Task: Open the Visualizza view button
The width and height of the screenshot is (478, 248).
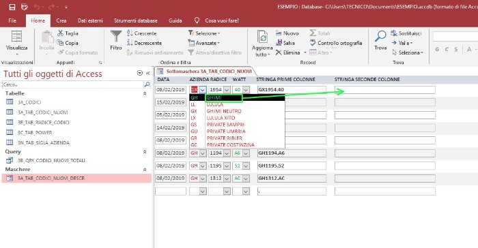Action: click(17, 43)
